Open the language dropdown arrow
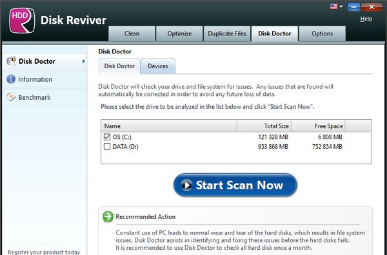Image resolution: width=387 pixels, height=255 pixels. point(341,6)
